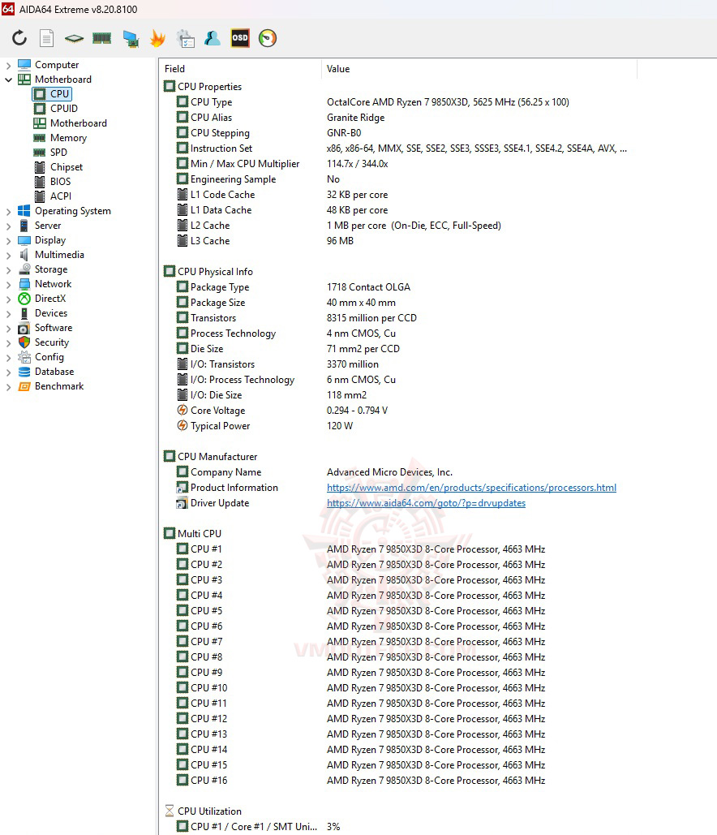Click the CPU Utilization group header
The height and width of the screenshot is (835, 717).
tap(203, 811)
